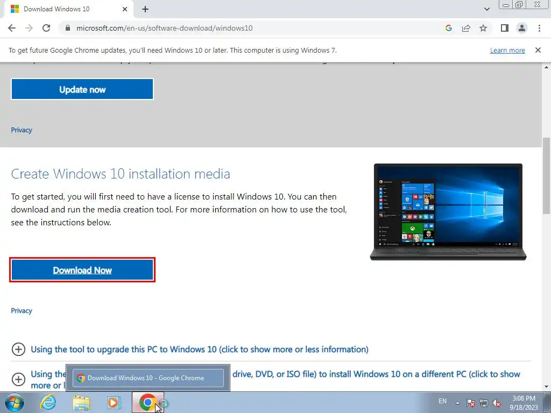Click the Windows 10 laptop image
The width and height of the screenshot is (551, 413).
point(448,212)
